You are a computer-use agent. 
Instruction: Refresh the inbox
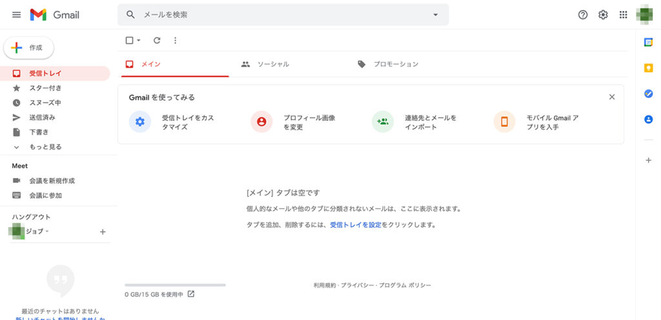point(157,41)
